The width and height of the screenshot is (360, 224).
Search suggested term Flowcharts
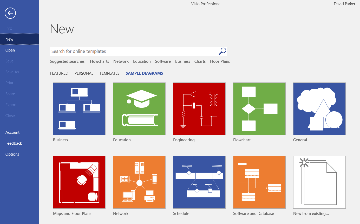99,61
